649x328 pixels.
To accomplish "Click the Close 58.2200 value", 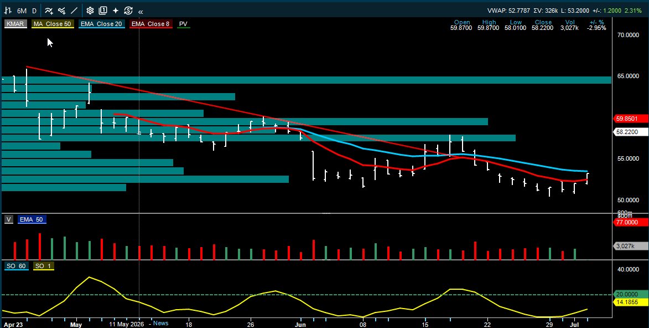I will click(x=543, y=28).
